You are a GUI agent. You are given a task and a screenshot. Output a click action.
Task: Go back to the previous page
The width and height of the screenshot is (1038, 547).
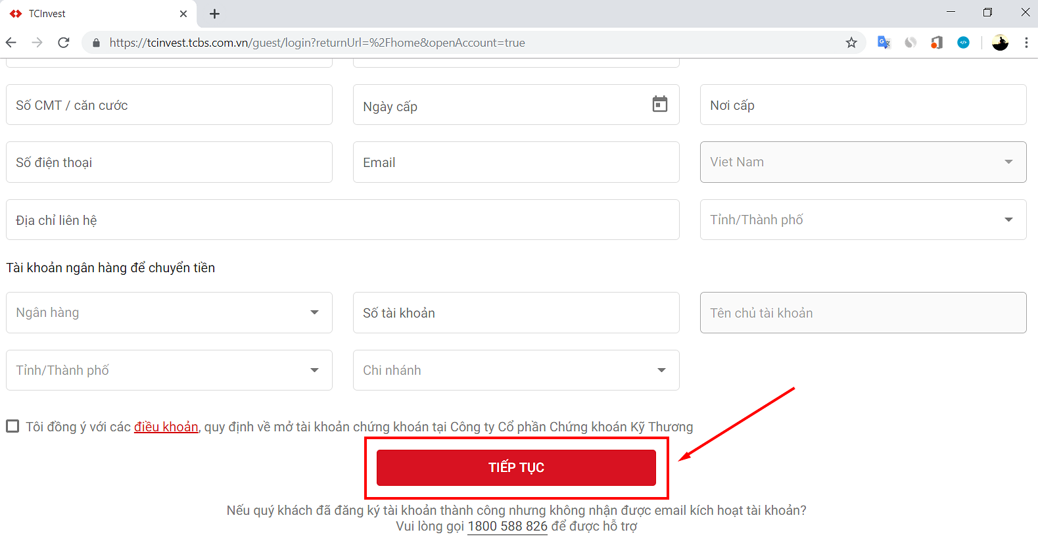point(11,43)
